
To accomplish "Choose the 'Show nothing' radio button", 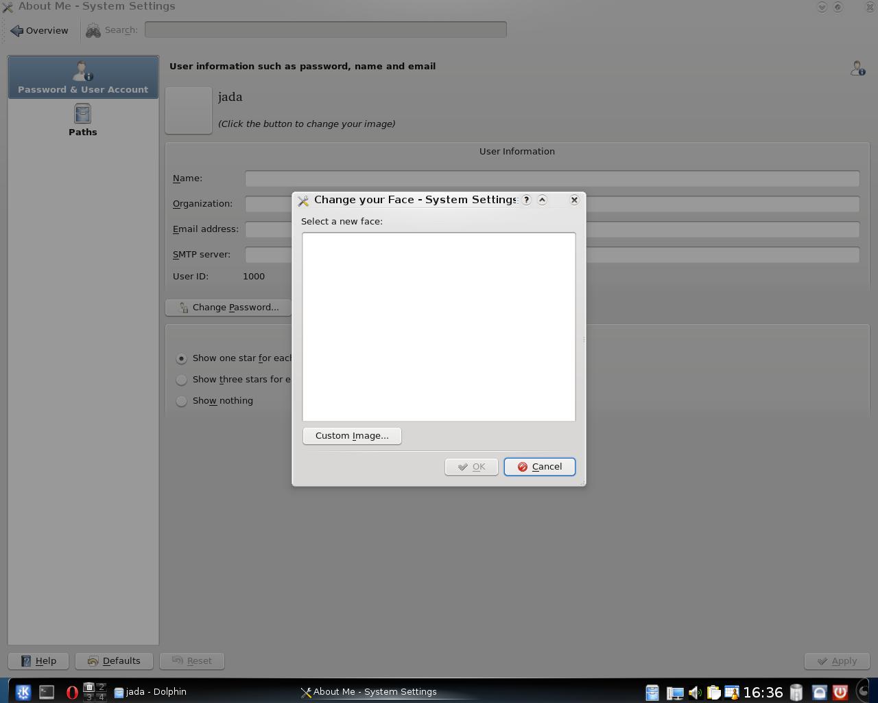I will [182, 401].
